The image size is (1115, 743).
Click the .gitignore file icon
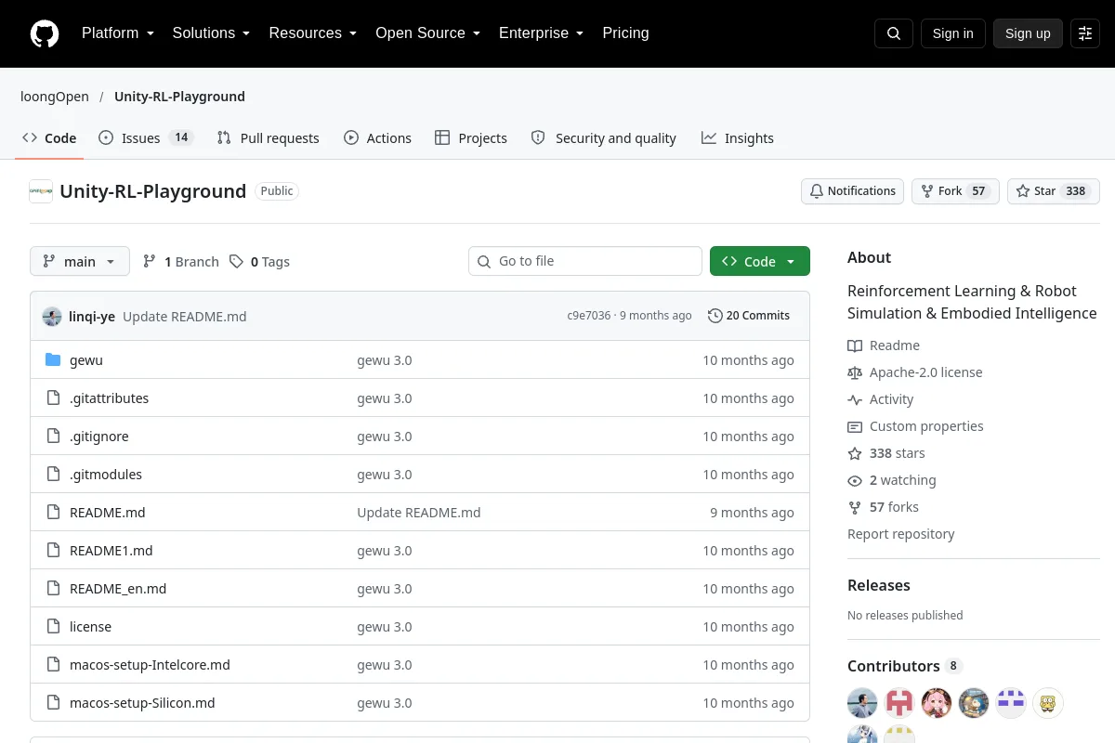53,437
